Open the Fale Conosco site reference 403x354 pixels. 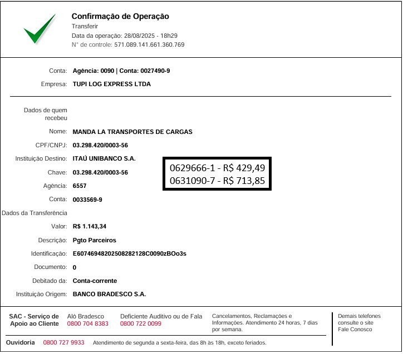tap(355, 330)
